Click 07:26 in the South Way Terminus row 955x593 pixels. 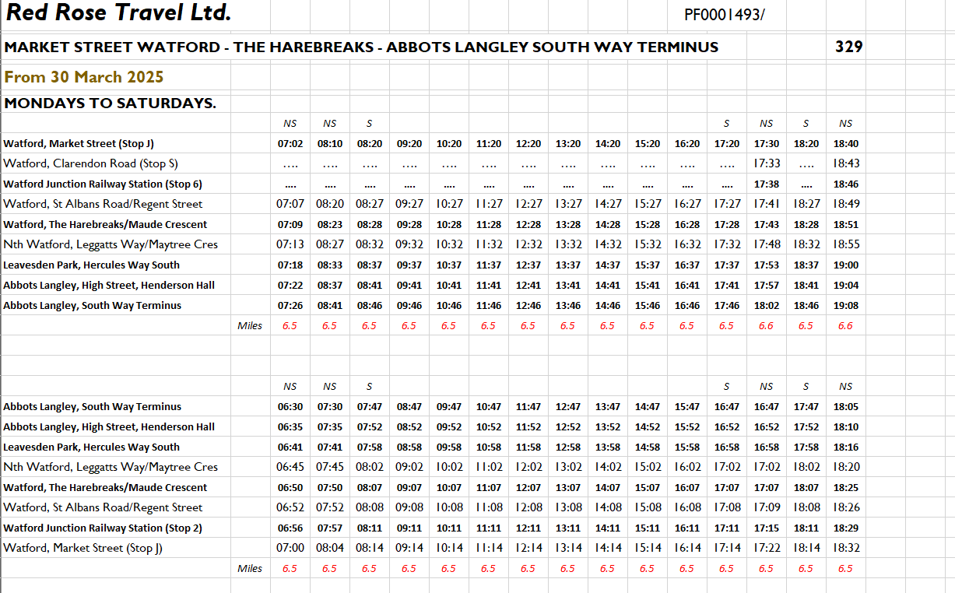(290, 306)
